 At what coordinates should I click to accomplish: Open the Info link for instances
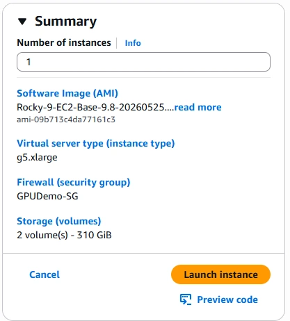(x=133, y=43)
